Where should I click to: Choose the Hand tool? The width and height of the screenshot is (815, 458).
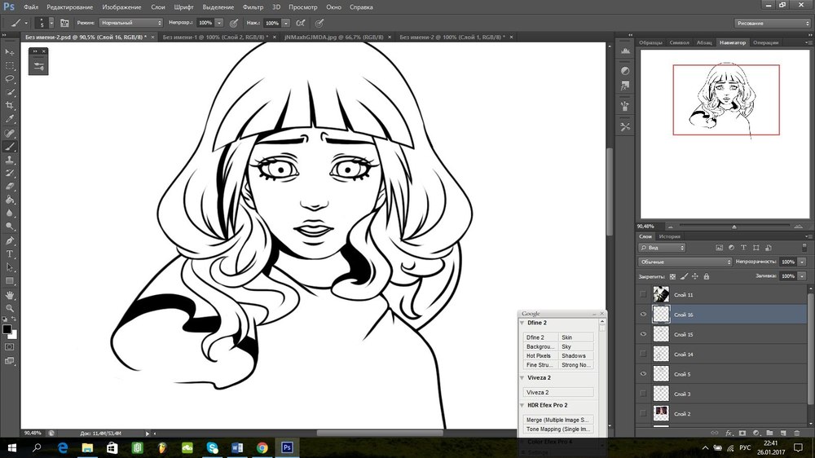click(10, 294)
